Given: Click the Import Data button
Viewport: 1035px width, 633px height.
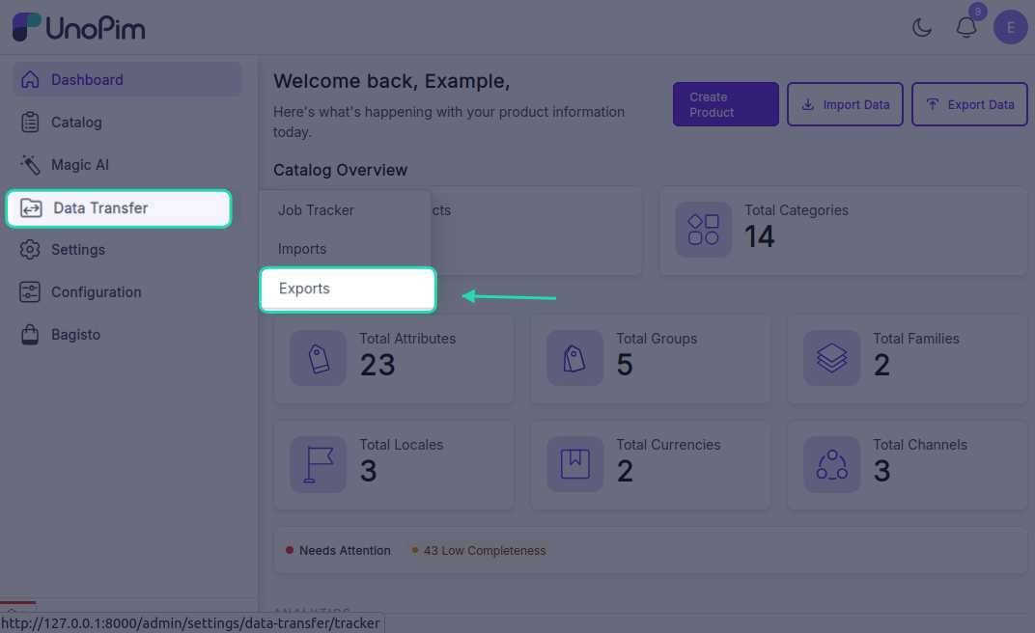Looking at the screenshot, I should [845, 104].
